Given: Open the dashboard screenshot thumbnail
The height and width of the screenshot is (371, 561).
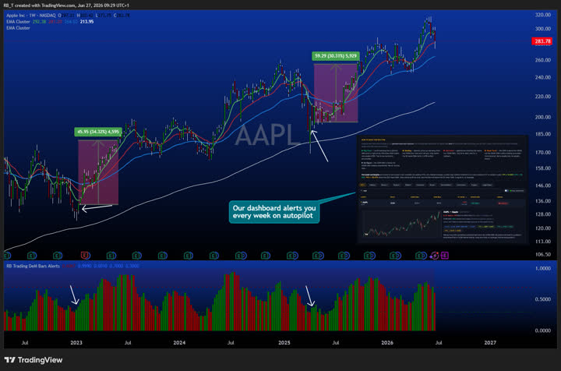Looking at the screenshot, I should pos(443,190).
